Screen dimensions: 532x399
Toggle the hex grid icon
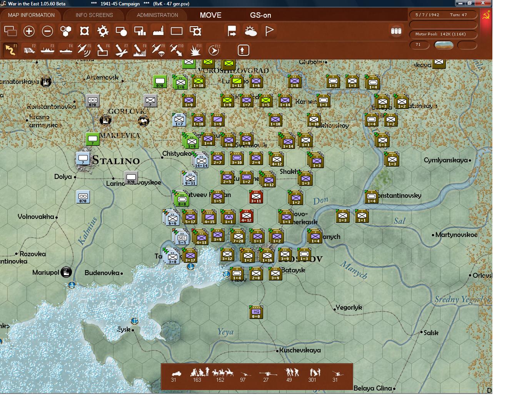[66, 31]
